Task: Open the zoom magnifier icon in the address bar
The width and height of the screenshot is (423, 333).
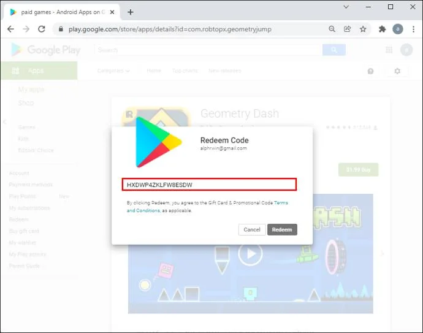Action: [332, 29]
